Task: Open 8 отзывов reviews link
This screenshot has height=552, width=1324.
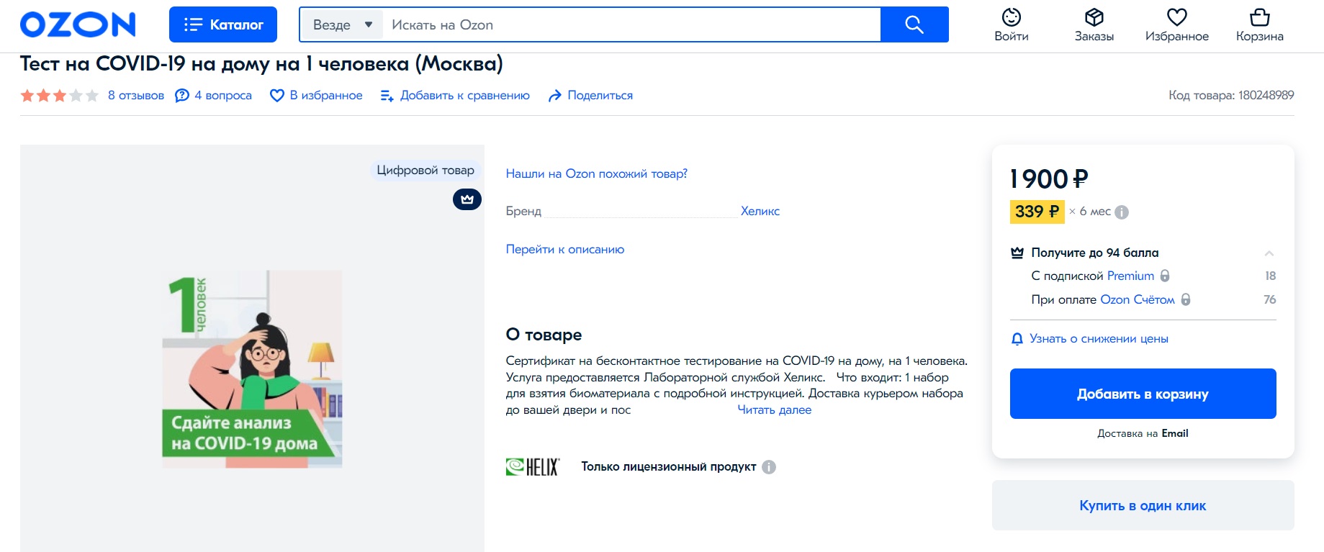Action: [136, 96]
